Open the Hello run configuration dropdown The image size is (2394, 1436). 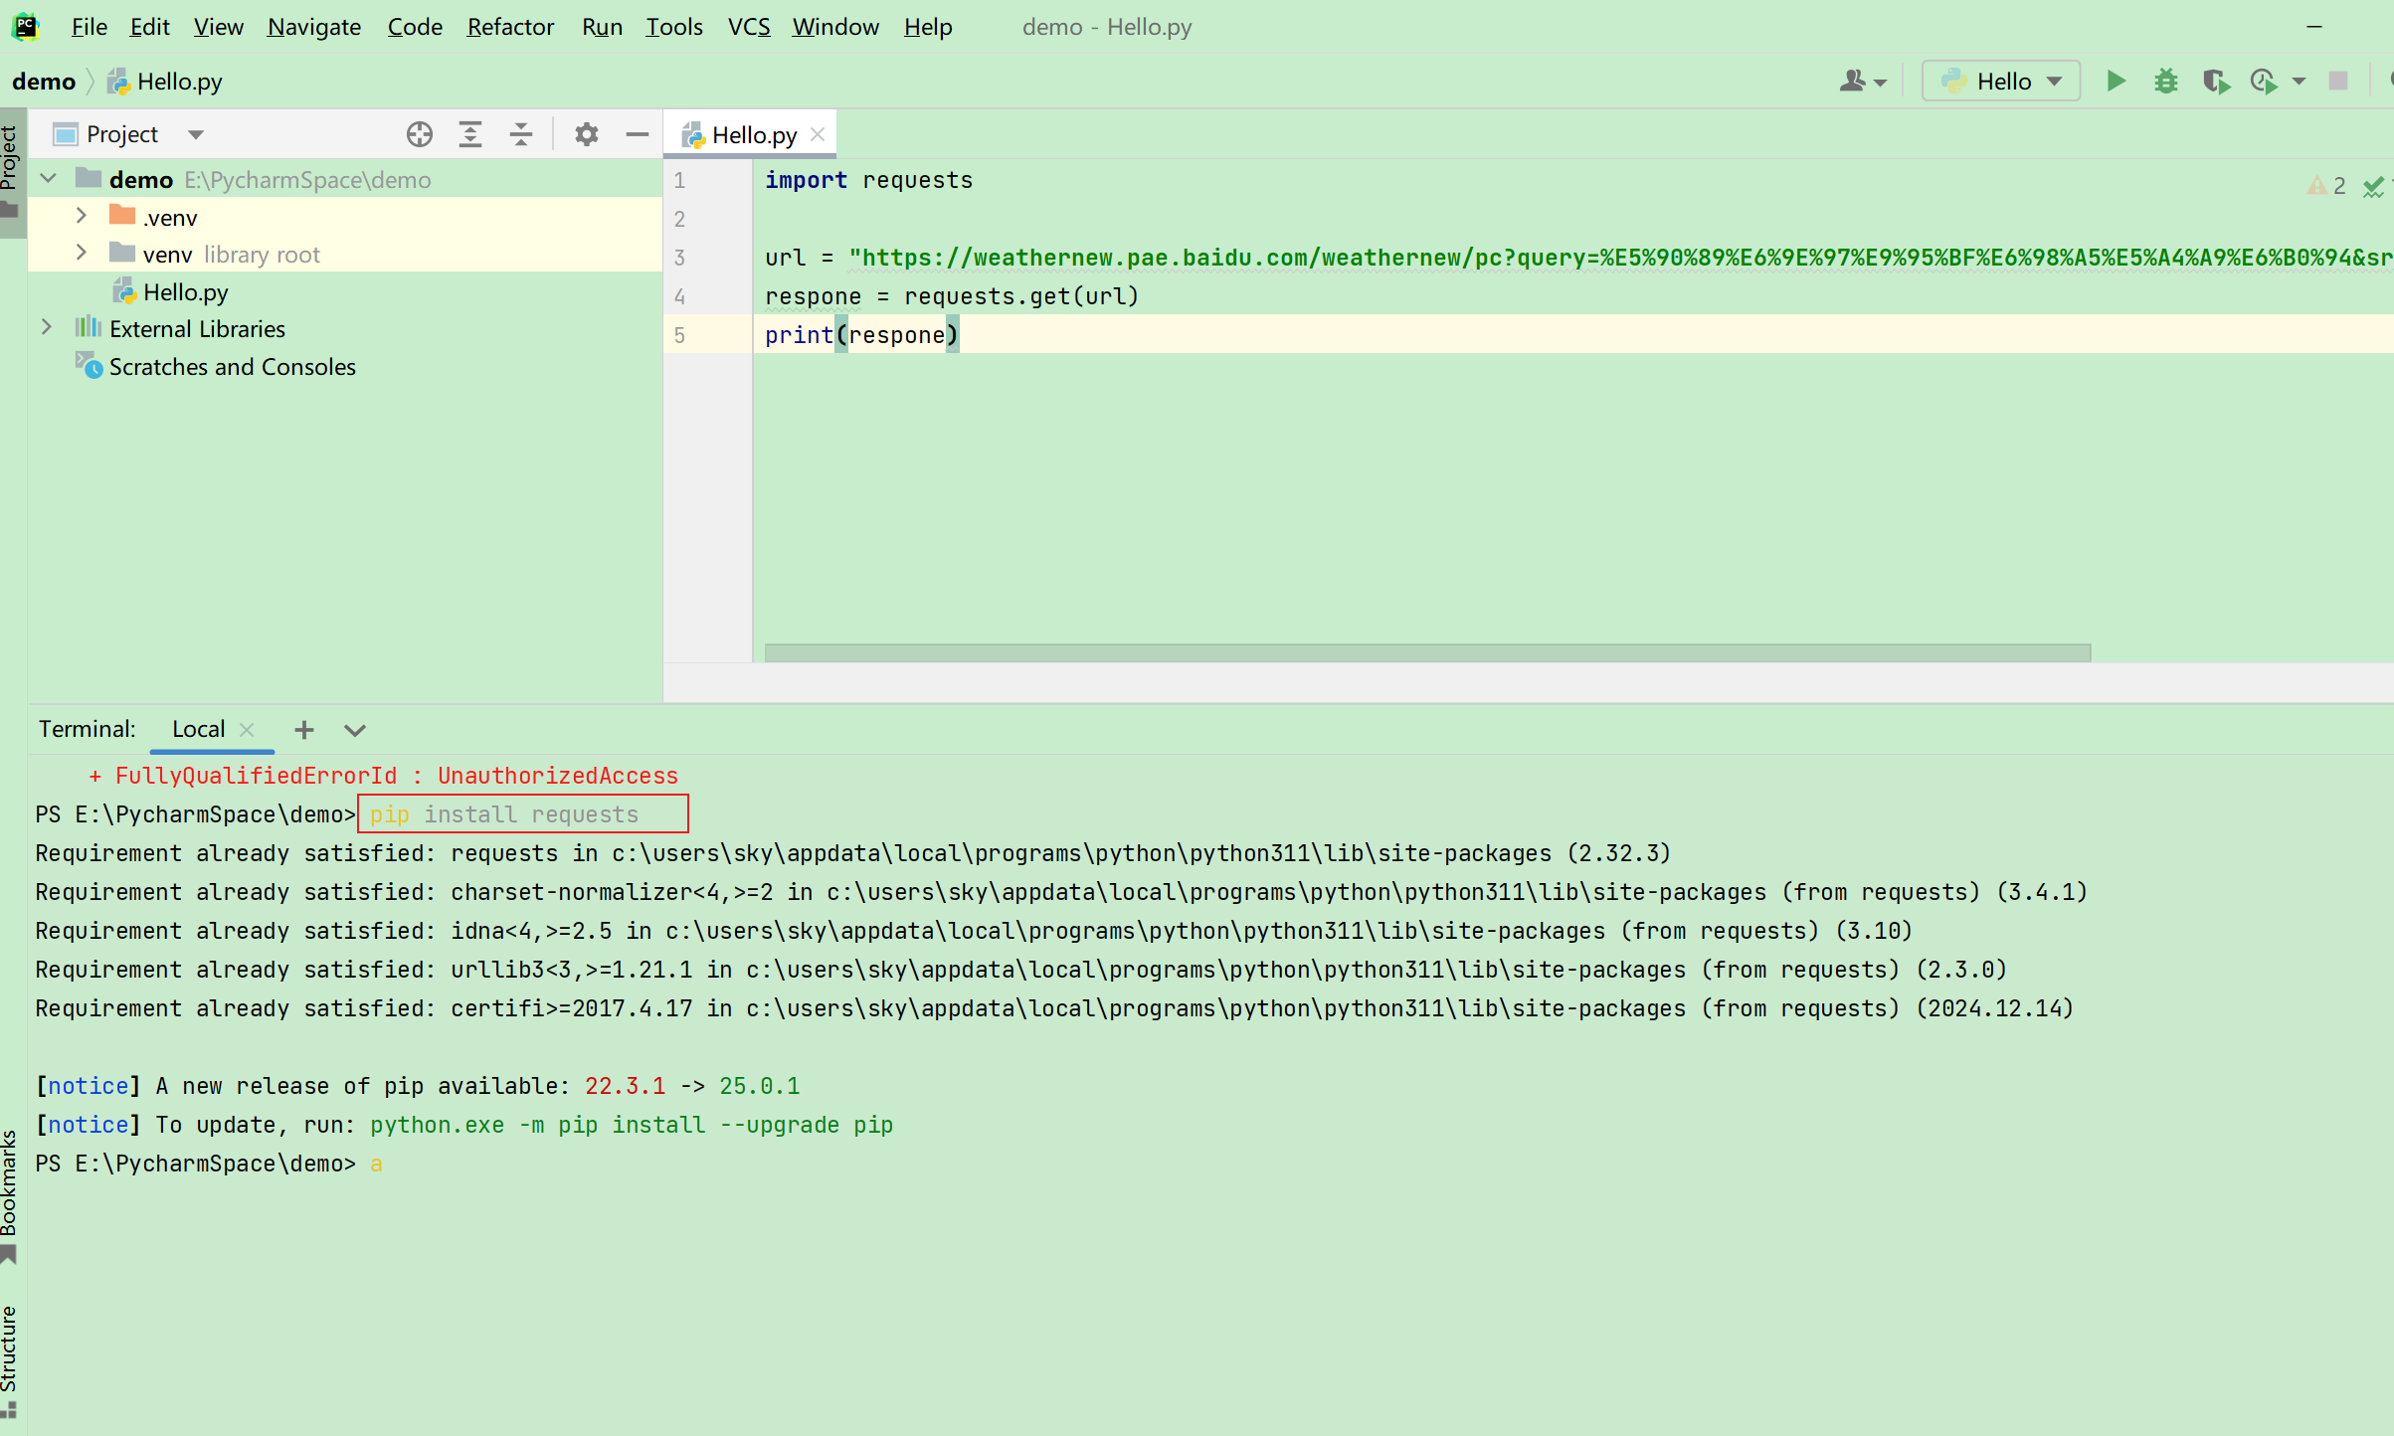(x=2001, y=82)
